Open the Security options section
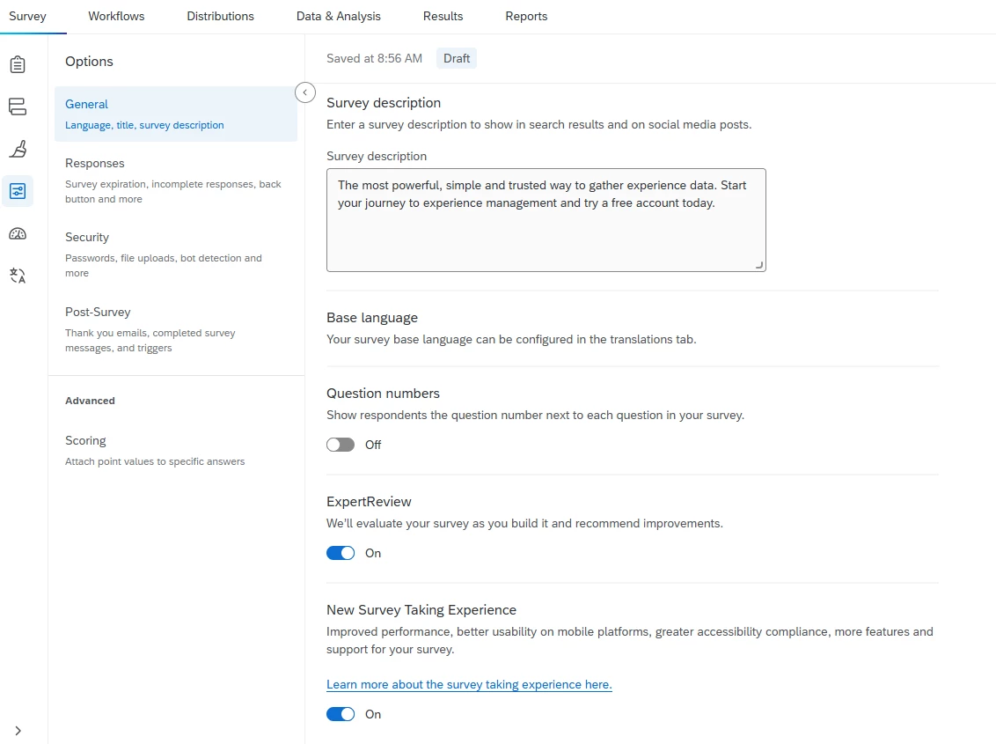Image resolution: width=996 pixels, height=744 pixels. 176,254
